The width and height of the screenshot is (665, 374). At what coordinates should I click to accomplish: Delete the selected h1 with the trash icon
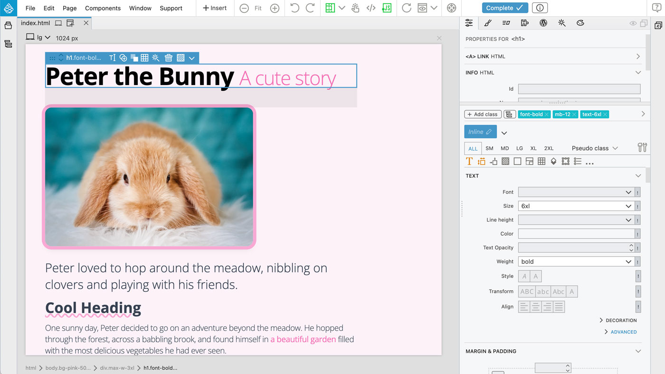[168, 58]
